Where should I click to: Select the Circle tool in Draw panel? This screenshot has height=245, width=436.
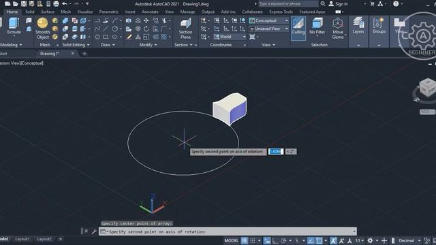[x=115, y=29]
